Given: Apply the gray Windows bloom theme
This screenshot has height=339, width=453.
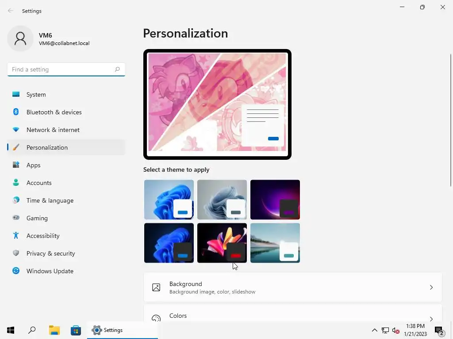Looking at the screenshot, I should point(222,200).
